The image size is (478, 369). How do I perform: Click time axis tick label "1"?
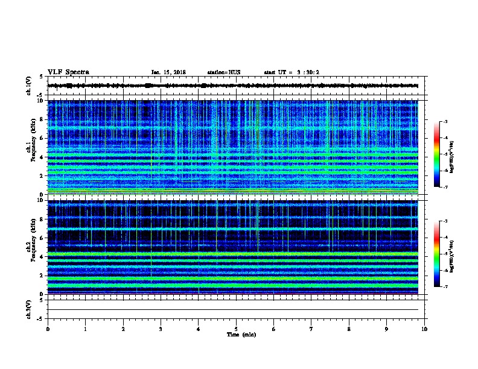(85, 329)
